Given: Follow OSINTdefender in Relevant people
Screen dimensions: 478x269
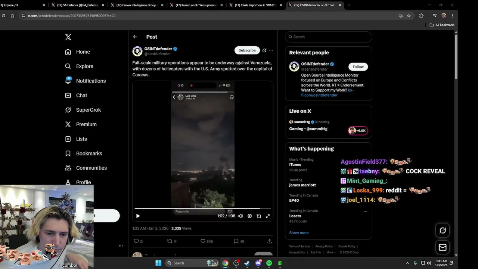Looking at the screenshot, I should point(358,67).
